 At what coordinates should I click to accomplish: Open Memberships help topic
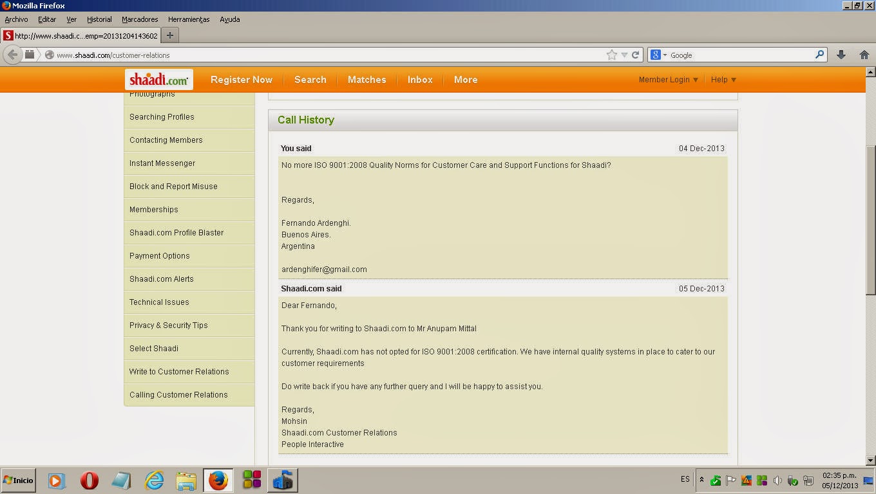point(189,210)
